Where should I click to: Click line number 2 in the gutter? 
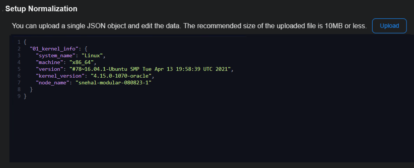coord(18,49)
